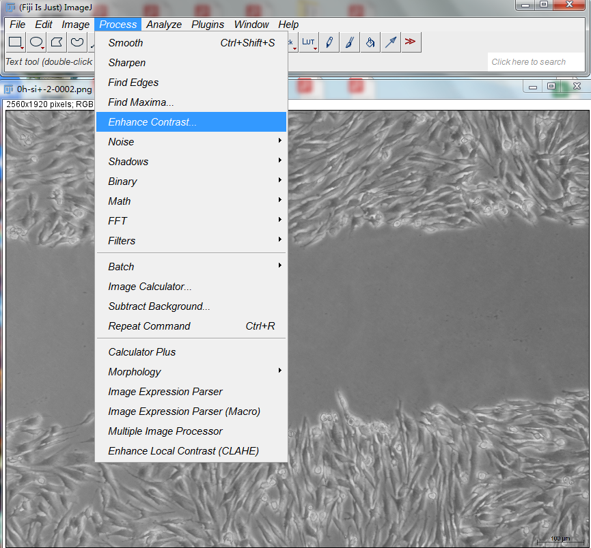This screenshot has height=548, width=591.
Task: Click the image's 100 µm scale bar
Action: 560,540
